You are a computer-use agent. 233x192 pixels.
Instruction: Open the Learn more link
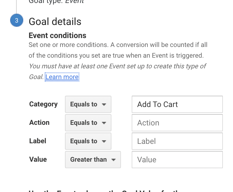(x=62, y=77)
